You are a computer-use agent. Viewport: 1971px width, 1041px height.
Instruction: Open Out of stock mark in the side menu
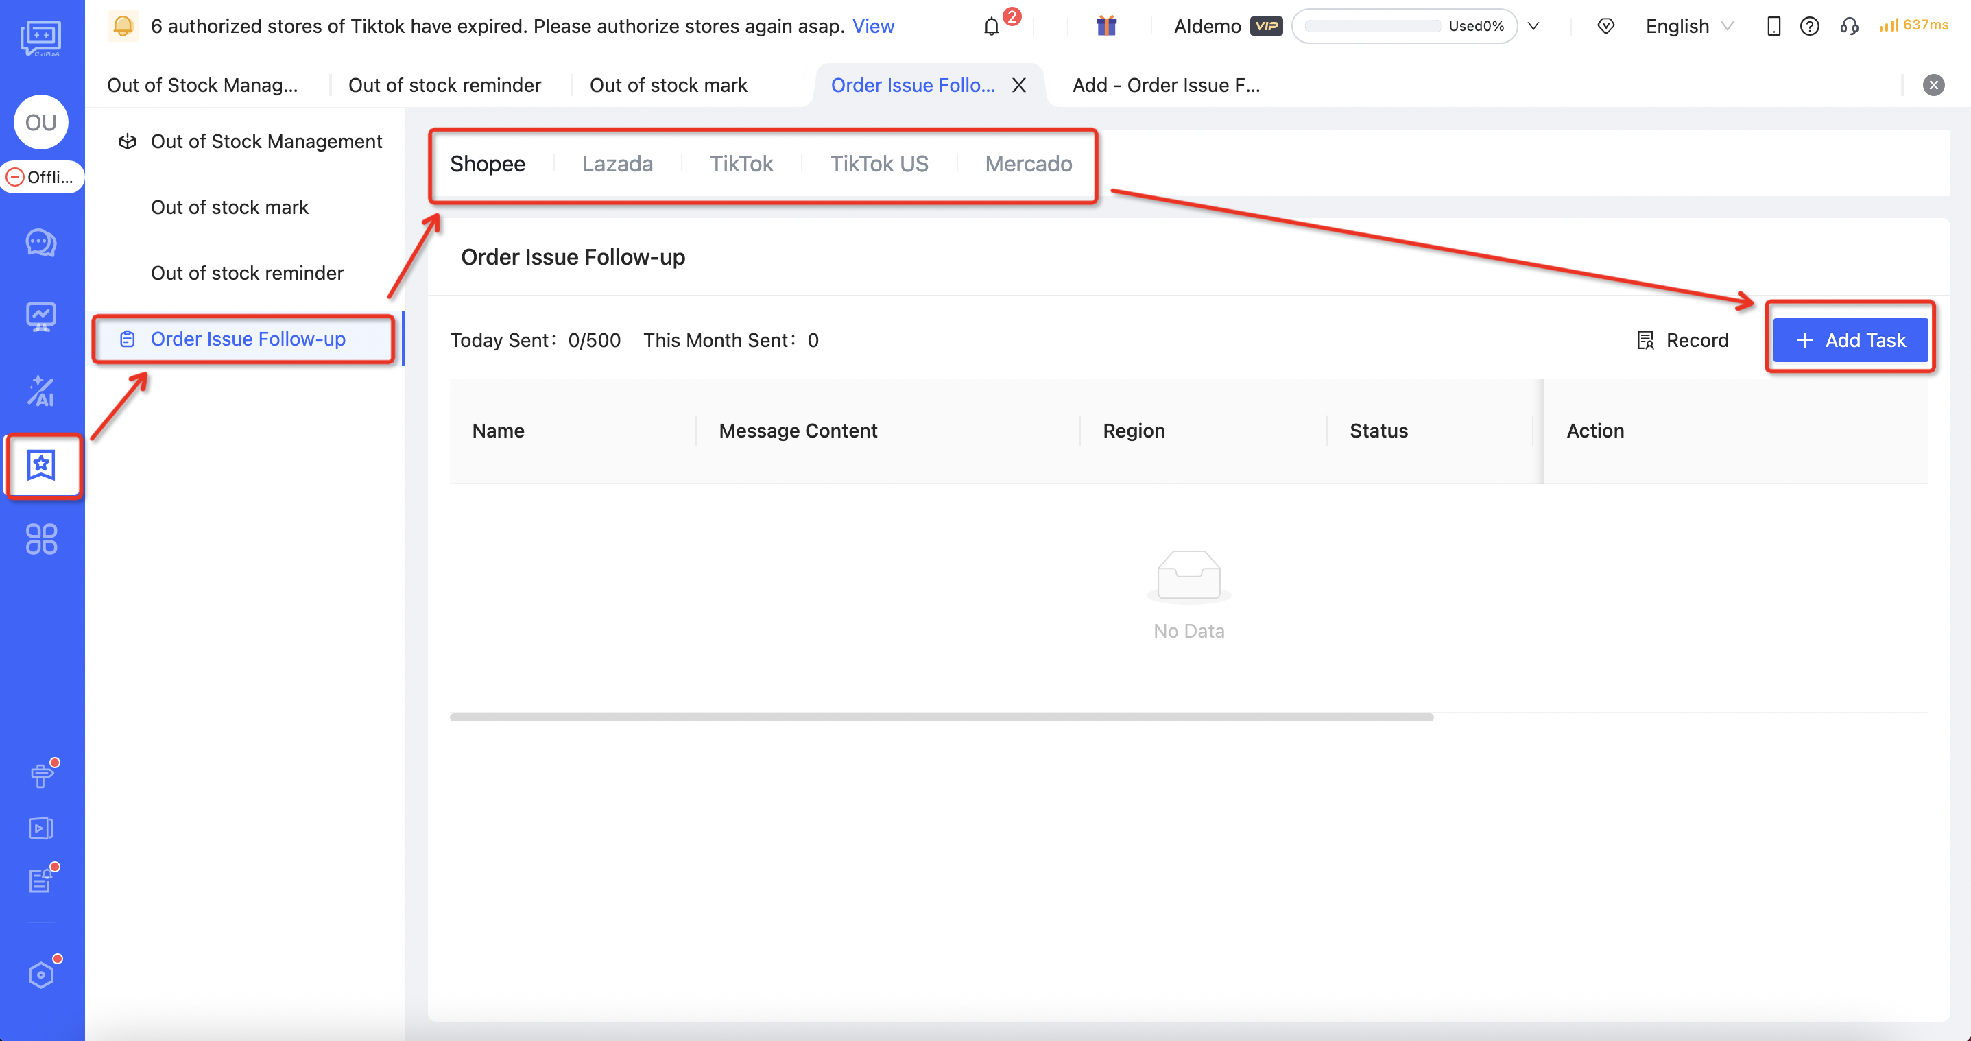pyautogui.click(x=230, y=207)
